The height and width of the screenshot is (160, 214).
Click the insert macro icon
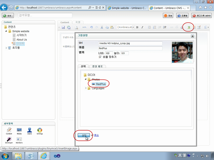coord(194,27)
